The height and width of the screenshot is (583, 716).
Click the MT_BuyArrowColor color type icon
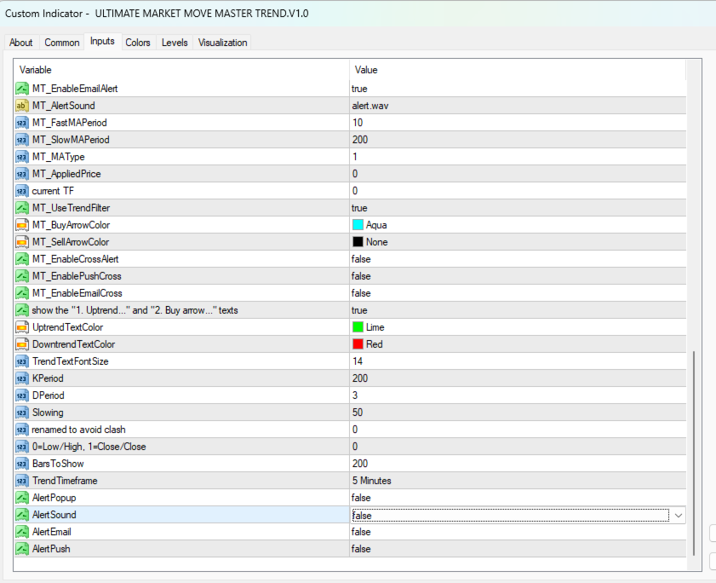pos(22,225)
